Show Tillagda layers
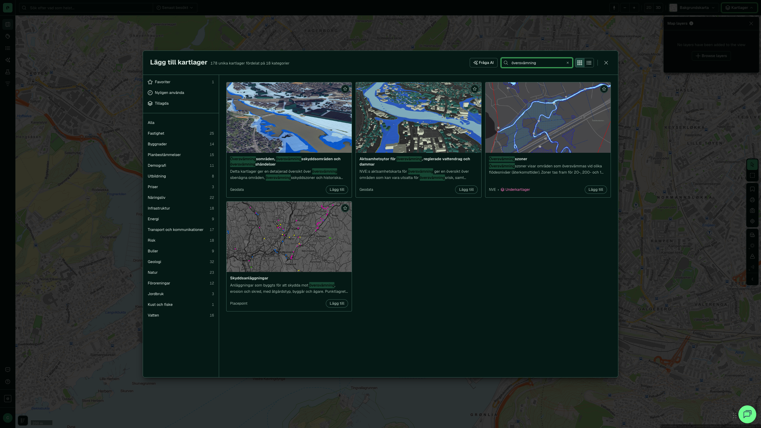761x428 pixels. (181, 103)
